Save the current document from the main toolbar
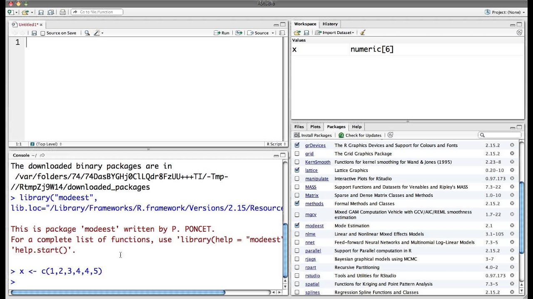 [41, 12]
